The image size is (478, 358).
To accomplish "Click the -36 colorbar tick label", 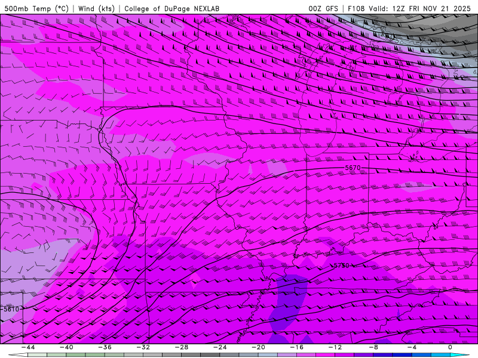I will [x=105, y=347].
